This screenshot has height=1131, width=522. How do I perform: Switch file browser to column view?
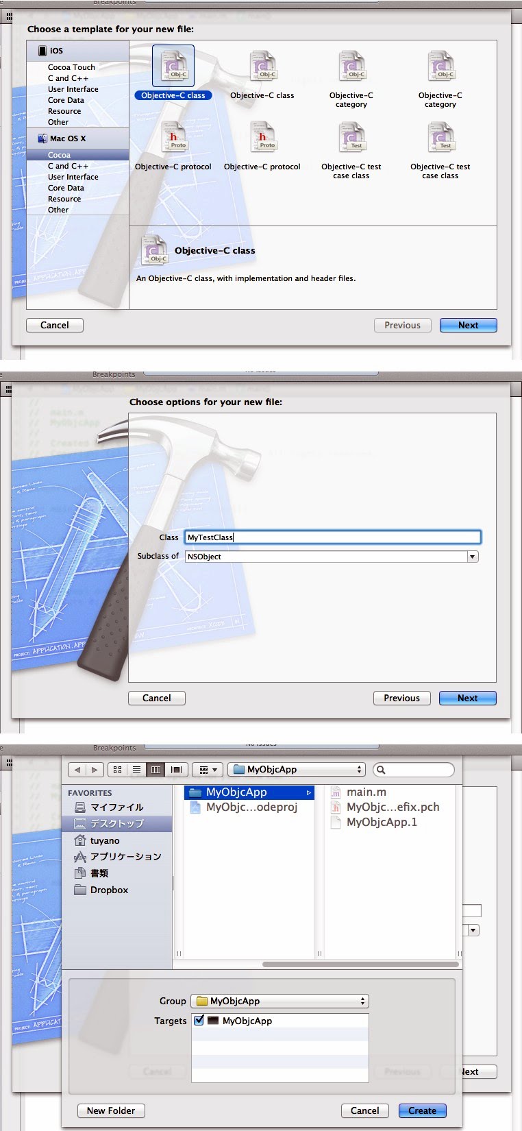pos(156,770)
